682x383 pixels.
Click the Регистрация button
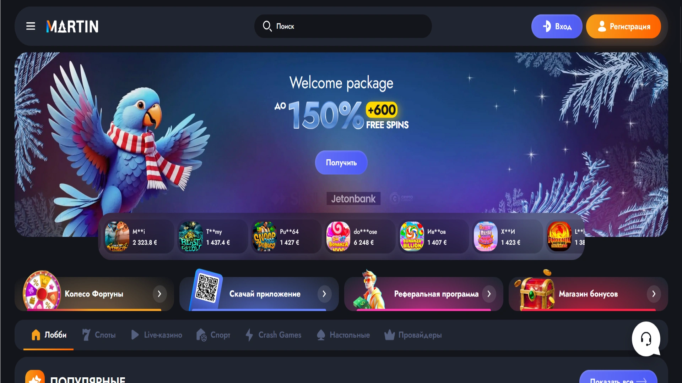tap(623, 26)
